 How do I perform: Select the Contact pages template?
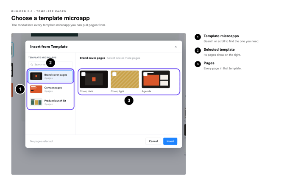[x=50, y=89]
